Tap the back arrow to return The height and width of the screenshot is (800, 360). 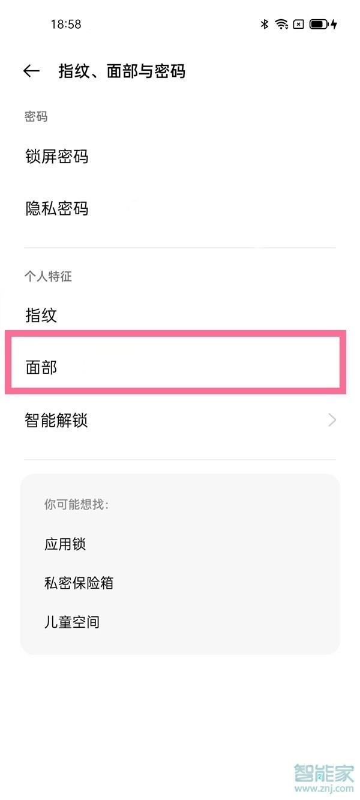(x=31, y=70)
